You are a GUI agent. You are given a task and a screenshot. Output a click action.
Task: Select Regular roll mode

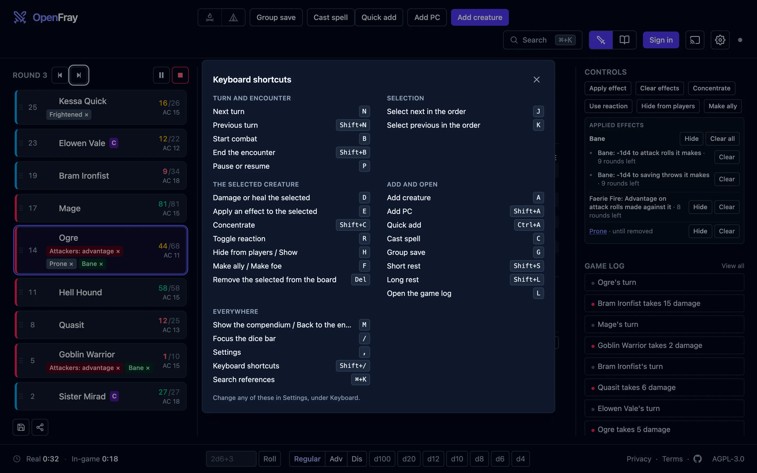coord(307,459)
